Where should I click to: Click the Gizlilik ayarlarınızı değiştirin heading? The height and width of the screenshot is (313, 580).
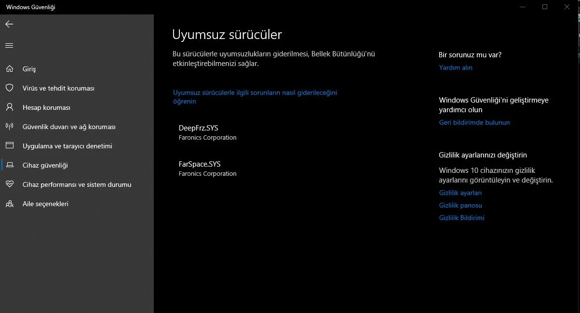click(483, 155)
